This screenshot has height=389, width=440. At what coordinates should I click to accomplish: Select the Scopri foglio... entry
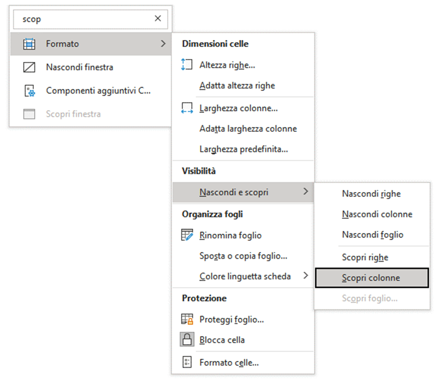(x=372, y=298)
